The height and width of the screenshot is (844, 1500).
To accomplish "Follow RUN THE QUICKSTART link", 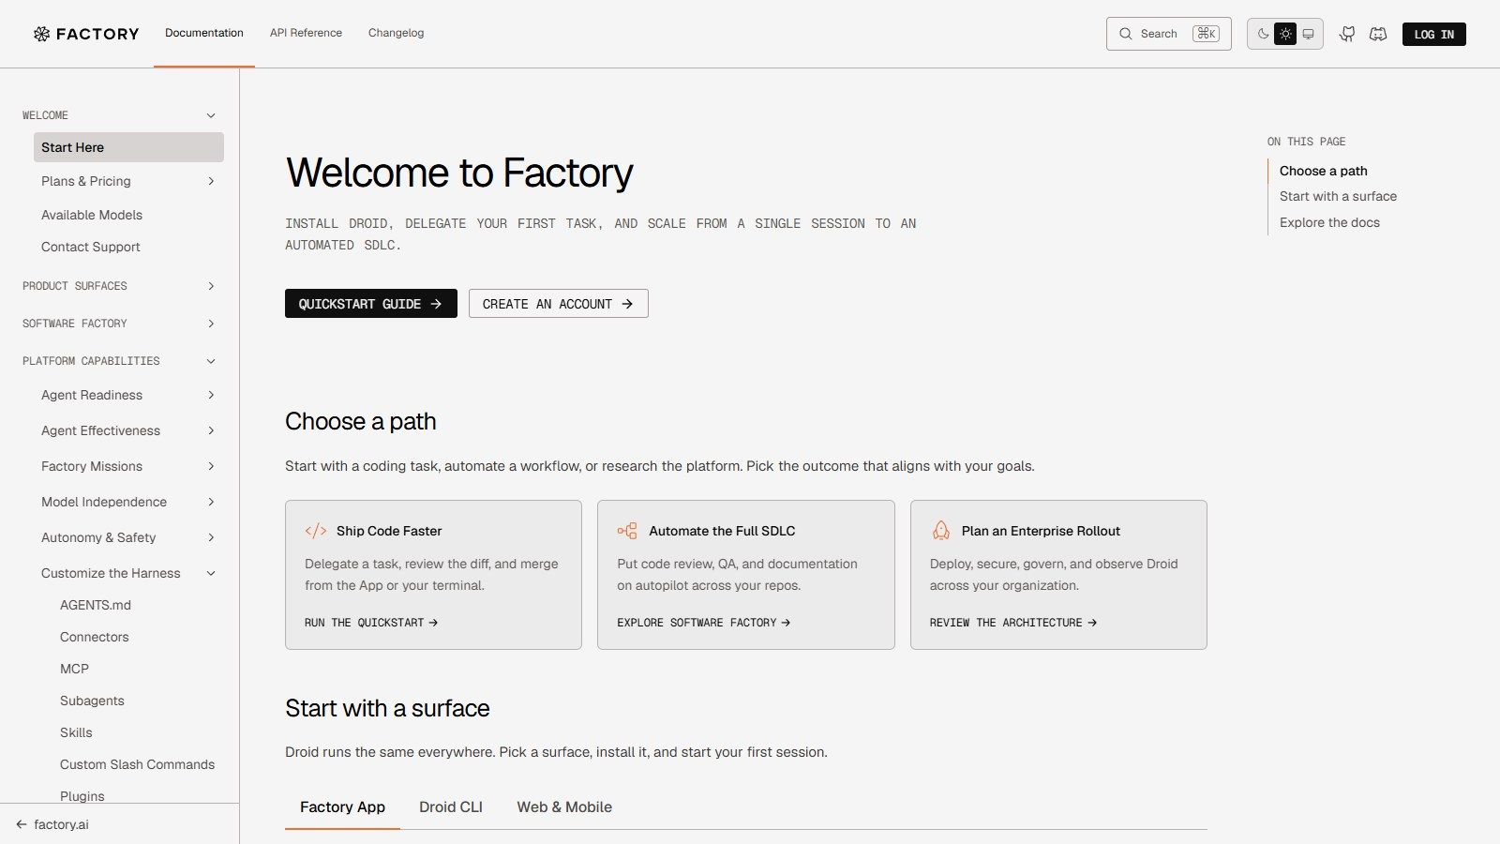I will coord(371,623).
